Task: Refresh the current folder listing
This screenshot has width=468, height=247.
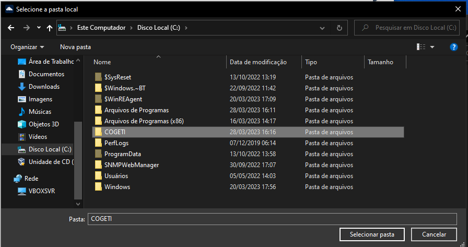Action: point(339,28)
